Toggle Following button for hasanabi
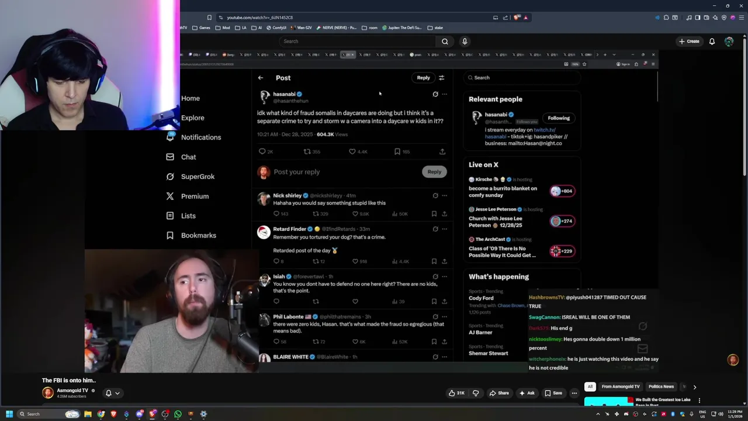 tap(559, 118)
